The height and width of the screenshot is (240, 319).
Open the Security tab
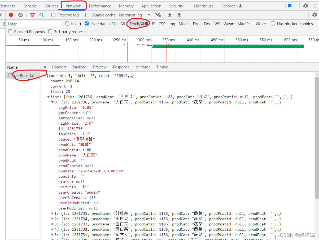176,6
